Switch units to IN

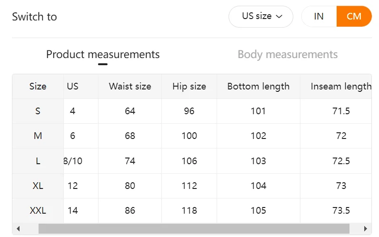[319, 16]
